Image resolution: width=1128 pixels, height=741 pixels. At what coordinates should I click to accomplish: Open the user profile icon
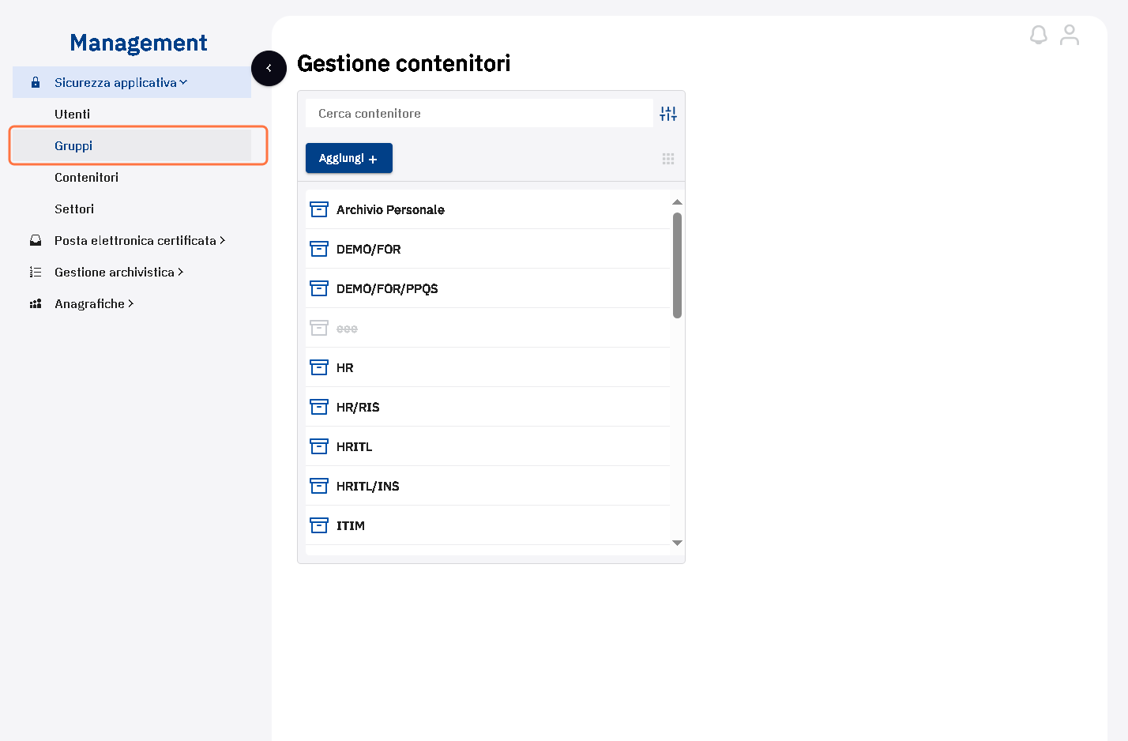point(1070,35)
